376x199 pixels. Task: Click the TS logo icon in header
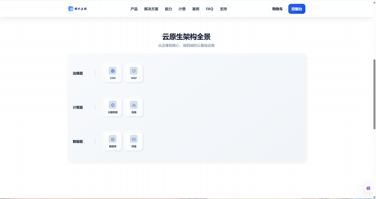click(71, 9)
